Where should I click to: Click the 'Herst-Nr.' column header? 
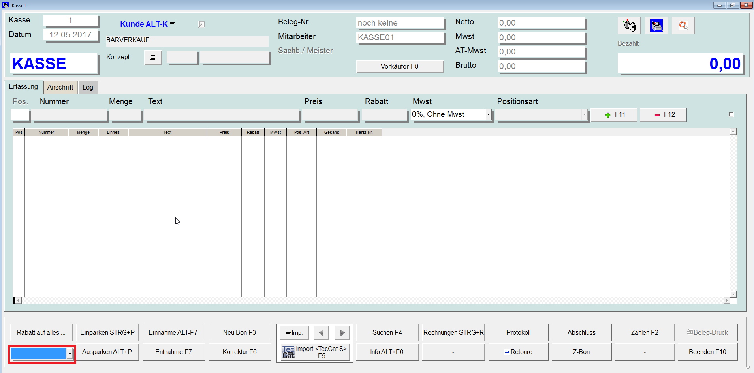(364, 132)
